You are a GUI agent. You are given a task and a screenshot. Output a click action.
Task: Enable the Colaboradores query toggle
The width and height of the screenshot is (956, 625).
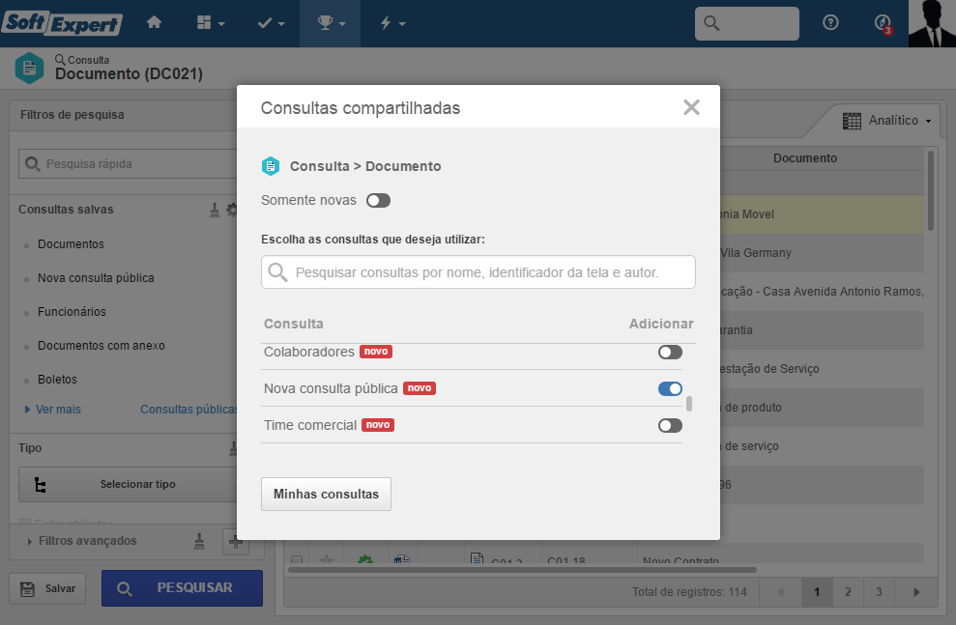(670, 352)
